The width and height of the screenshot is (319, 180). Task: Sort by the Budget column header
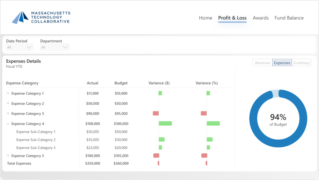pyautogui.click(x=121, y=83)
